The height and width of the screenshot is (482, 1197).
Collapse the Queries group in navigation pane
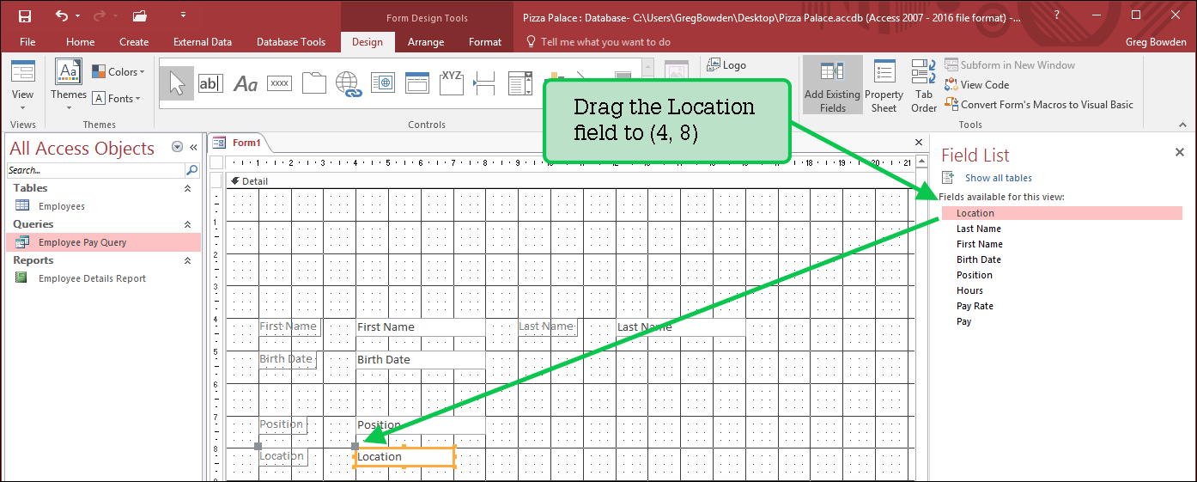(x=188, y=224)
